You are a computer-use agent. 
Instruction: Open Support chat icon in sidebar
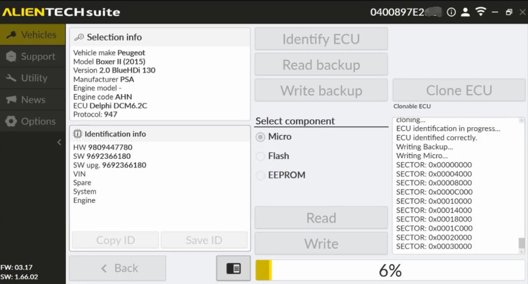pos(11,57)
